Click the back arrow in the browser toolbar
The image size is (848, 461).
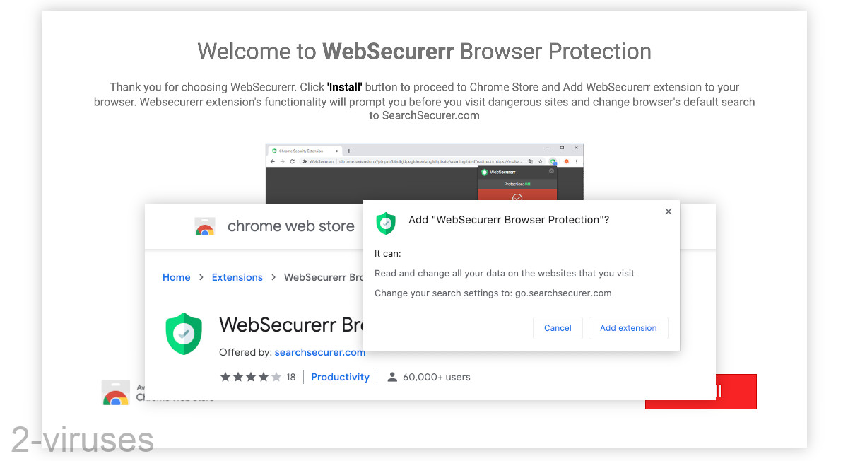[x=273, y=161]
